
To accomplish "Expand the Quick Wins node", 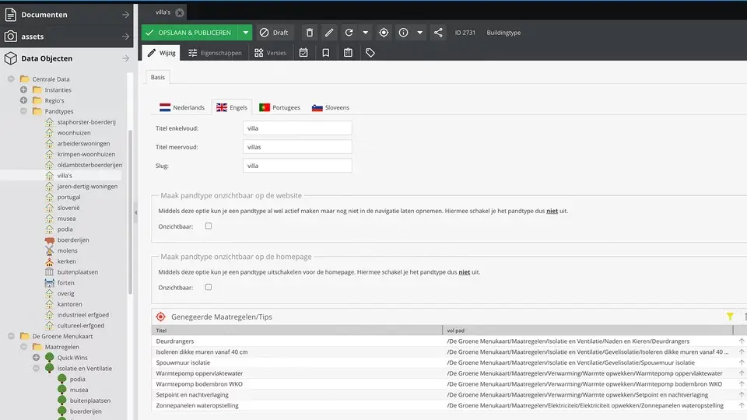I will [36, 358].
